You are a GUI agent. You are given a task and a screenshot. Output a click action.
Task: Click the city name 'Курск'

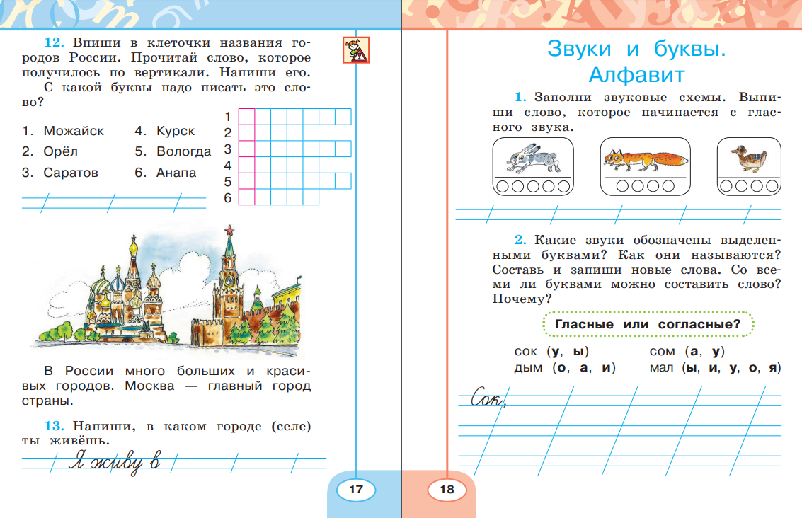pyautogui.click(x=176, y=131)
